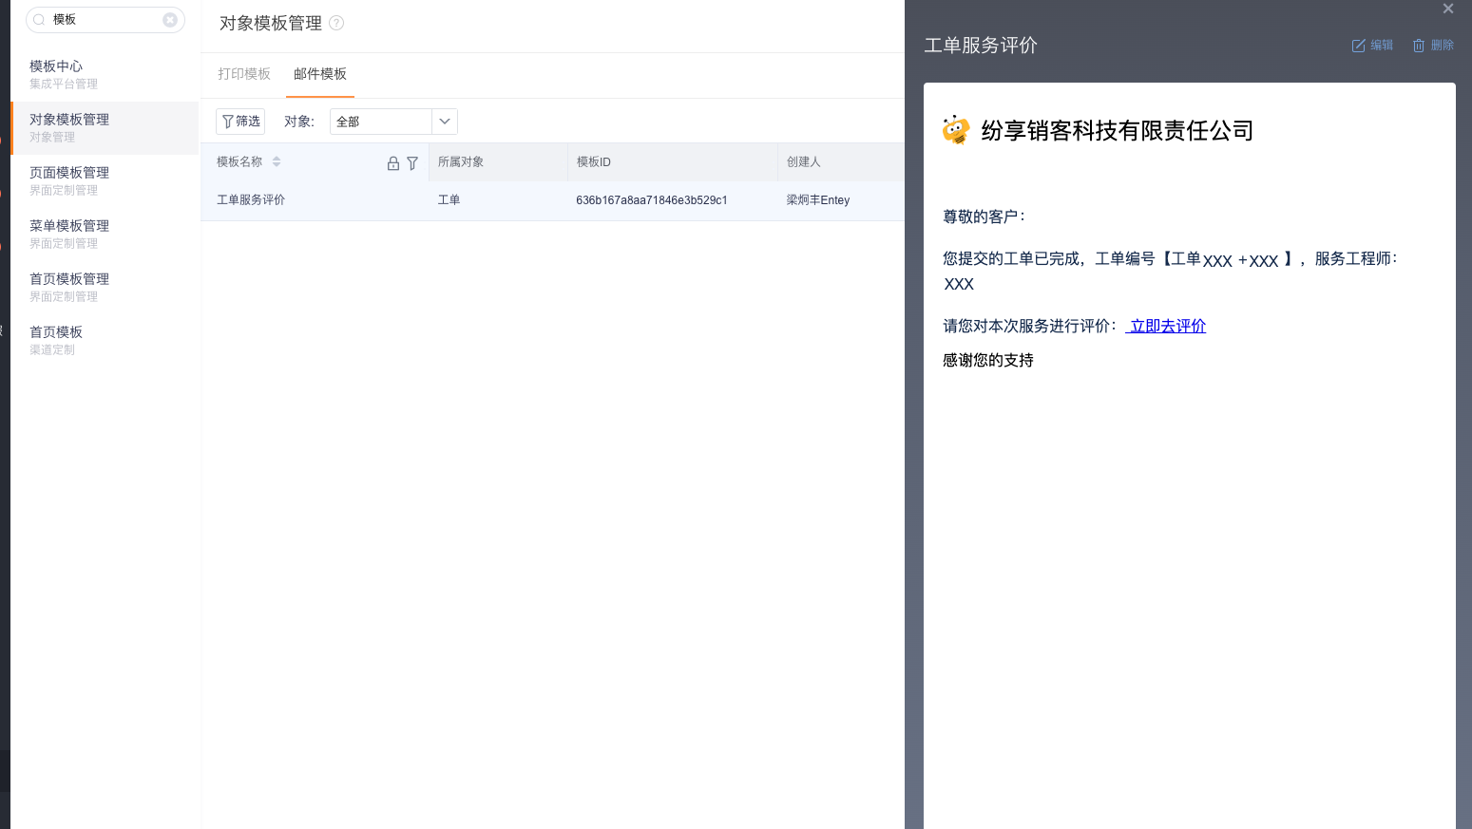Focus the sidebar search input field
The height and width of the screenshot is (829, 1472).
pyautogui.click(x=105, y=20)
